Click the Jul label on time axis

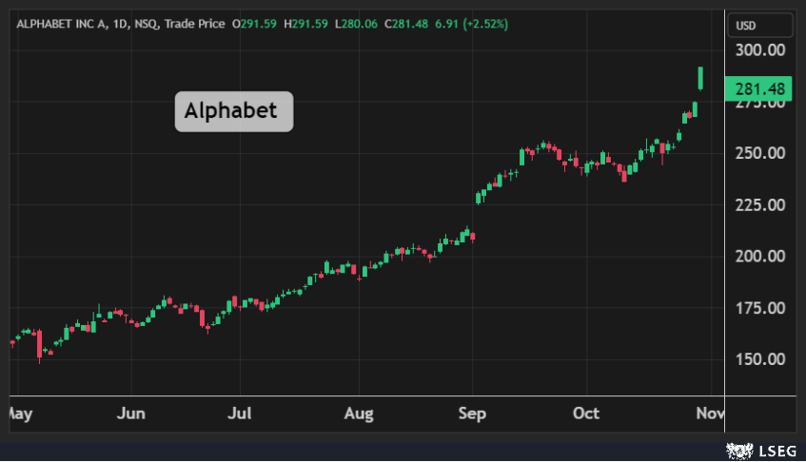point(241,414)
